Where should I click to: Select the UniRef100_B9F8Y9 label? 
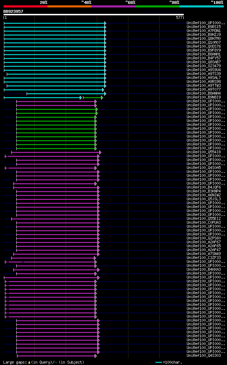pos(204,50)
